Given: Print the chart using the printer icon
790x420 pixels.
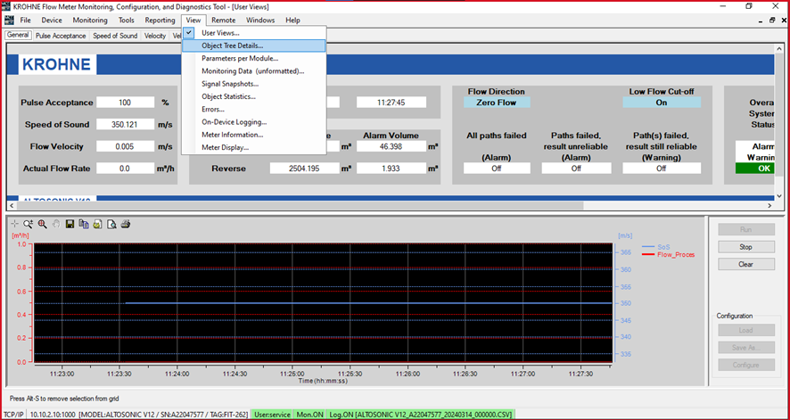Looking at the screenshot, I should coord(126,224).
